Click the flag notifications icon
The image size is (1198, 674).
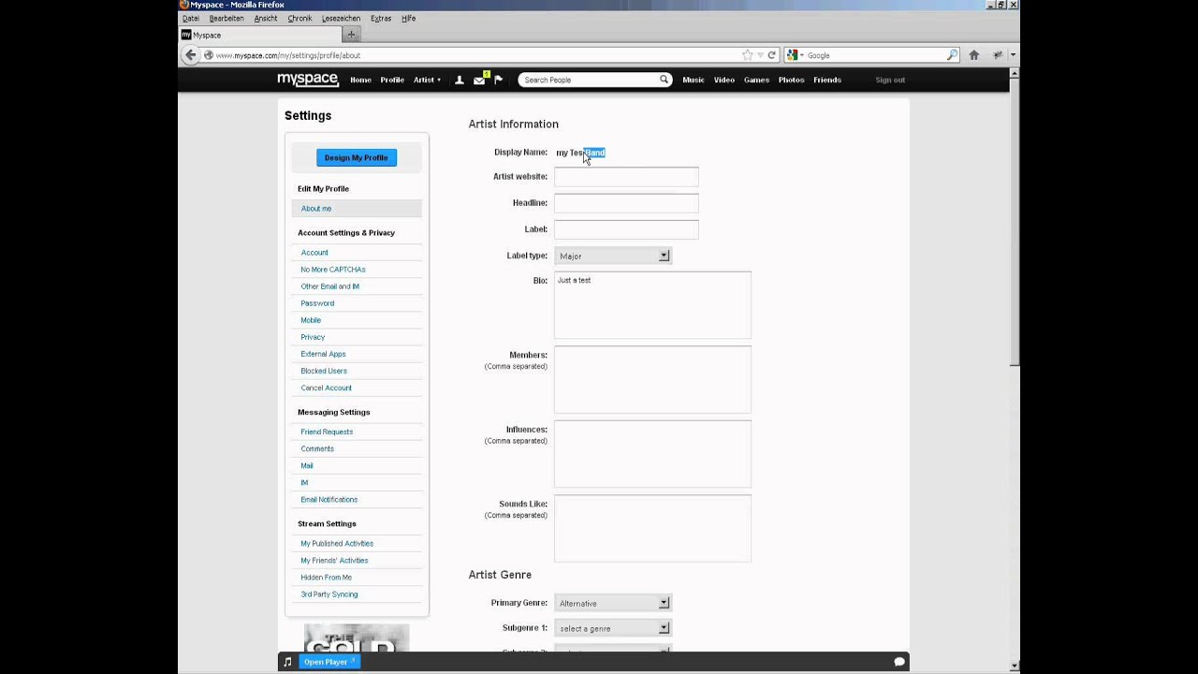point(498,80)
